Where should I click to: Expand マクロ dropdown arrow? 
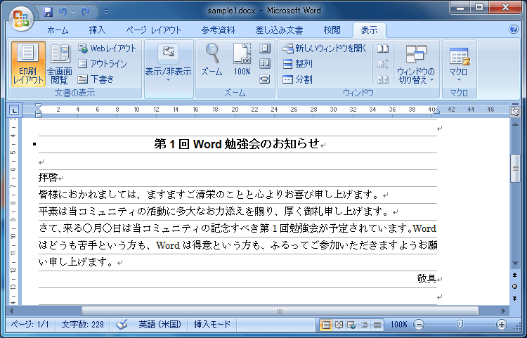coord(459,80)
